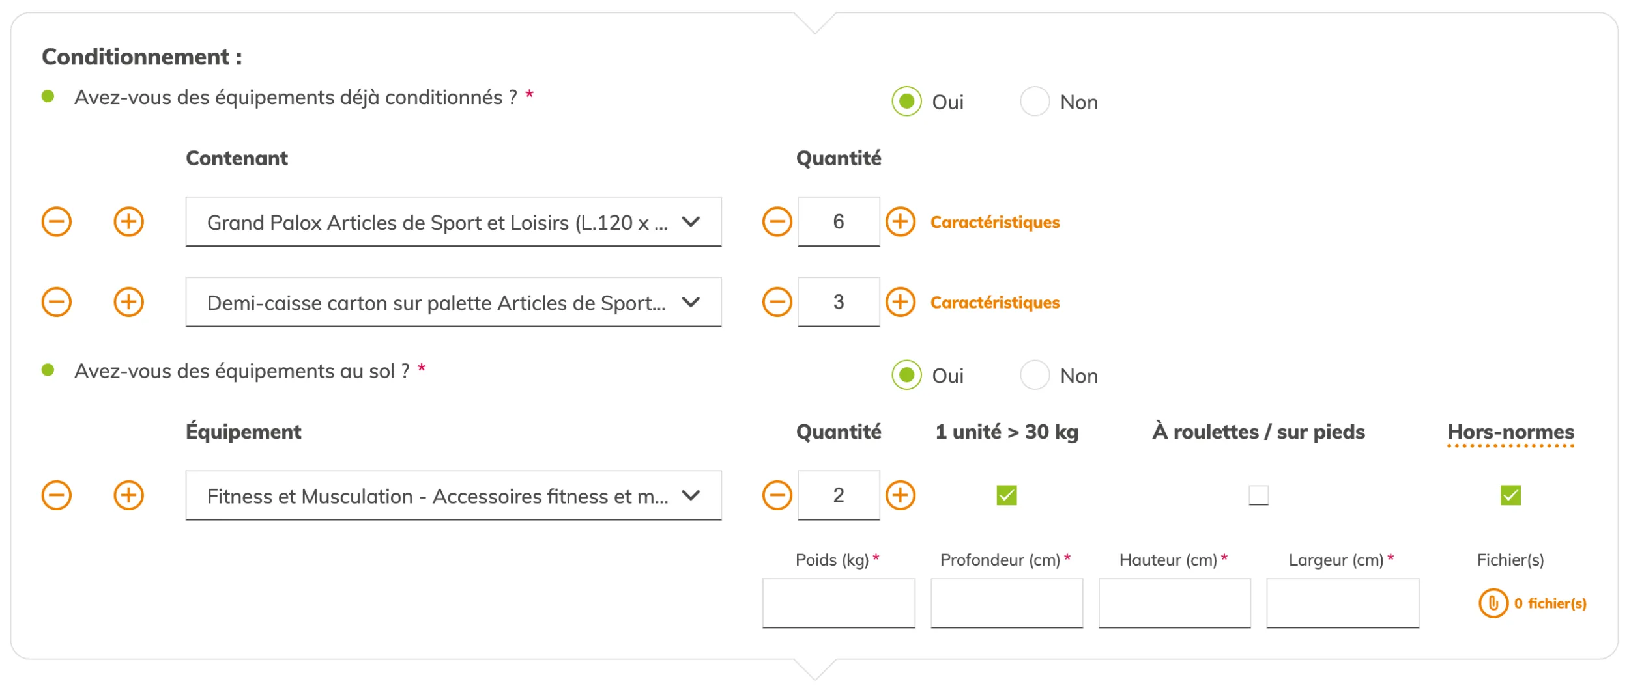Decrease Fitness et Musculation quantity with minus stepper
Screen dimensions: 1629x688
tap(777, 495)
